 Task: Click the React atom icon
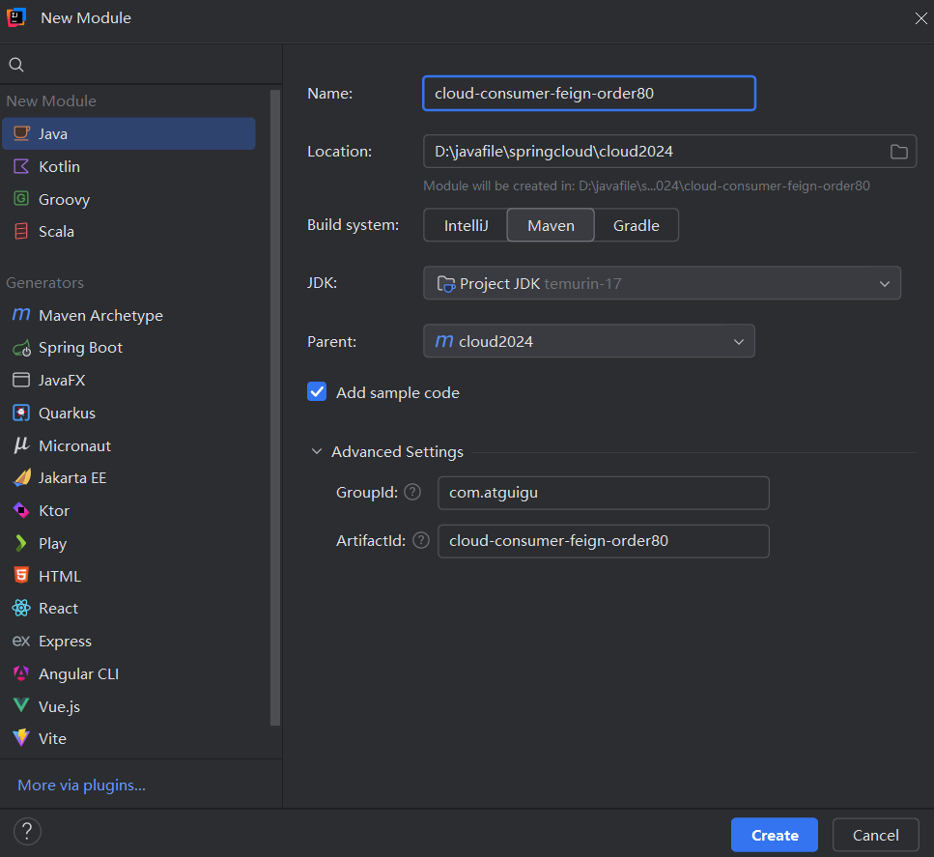point(21,608)
